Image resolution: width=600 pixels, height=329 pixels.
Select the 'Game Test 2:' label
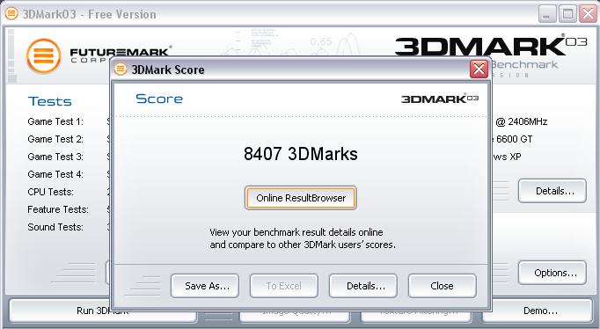[55, 139]
